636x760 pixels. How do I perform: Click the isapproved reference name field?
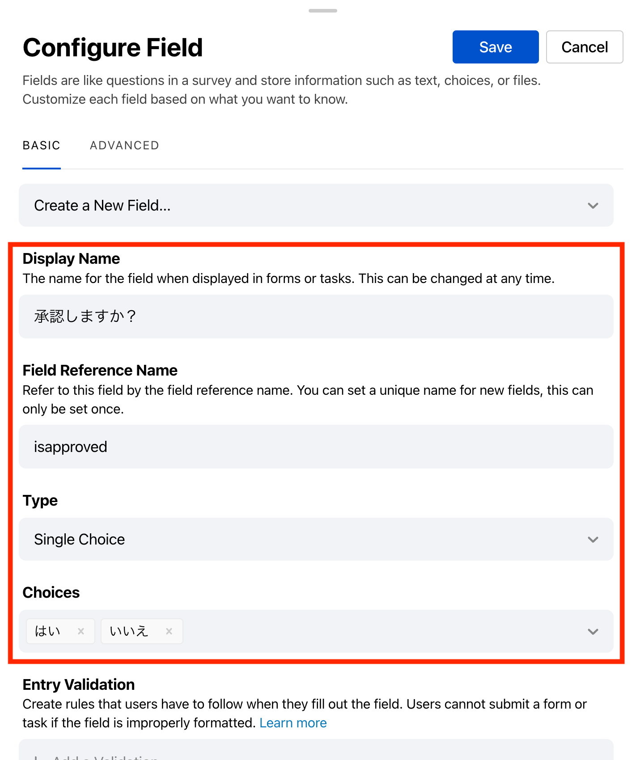pos(313,446)
